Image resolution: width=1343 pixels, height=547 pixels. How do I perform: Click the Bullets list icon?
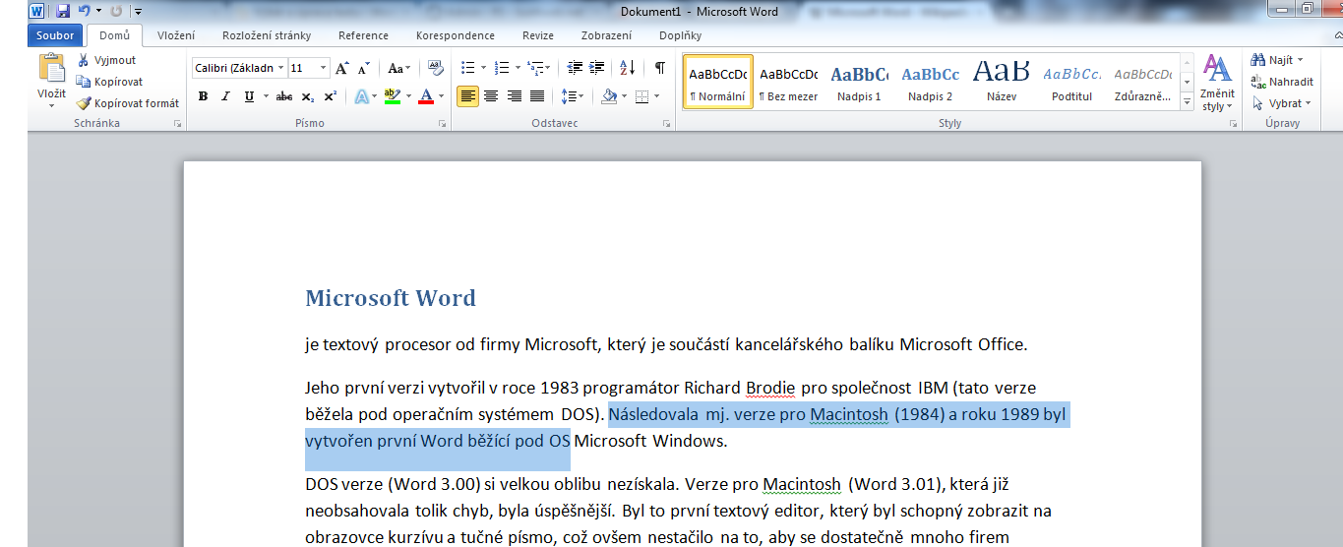pyautogui.click(x=467, y=68)
